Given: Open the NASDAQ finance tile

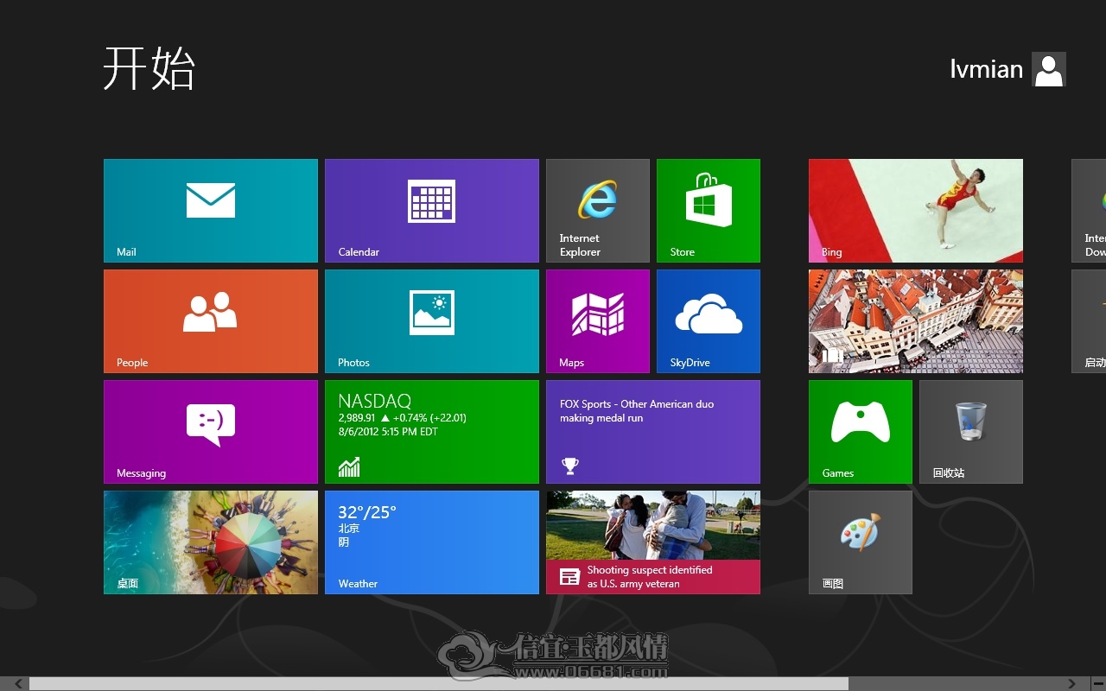Looking at the screenshot, I should pos(432,432).
